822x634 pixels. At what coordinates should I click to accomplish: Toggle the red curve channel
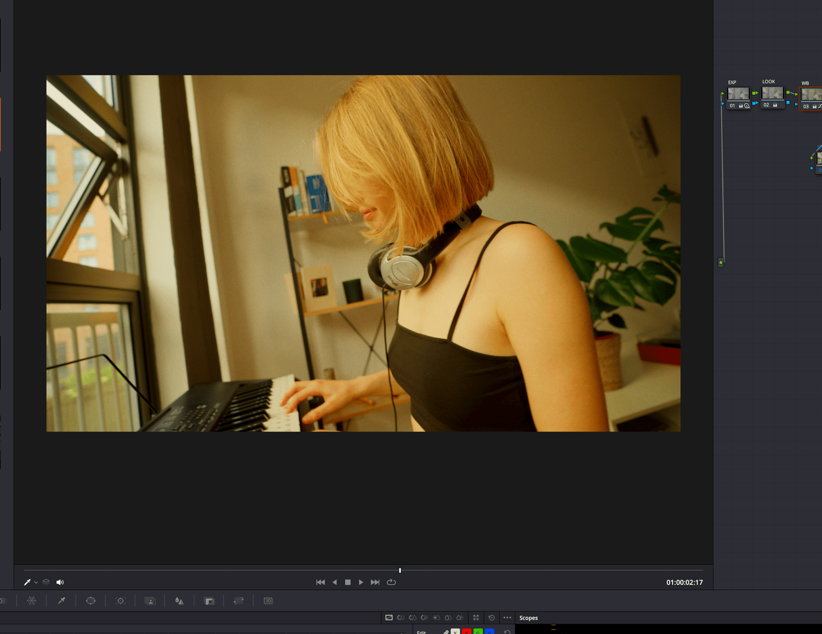(467, 632)
